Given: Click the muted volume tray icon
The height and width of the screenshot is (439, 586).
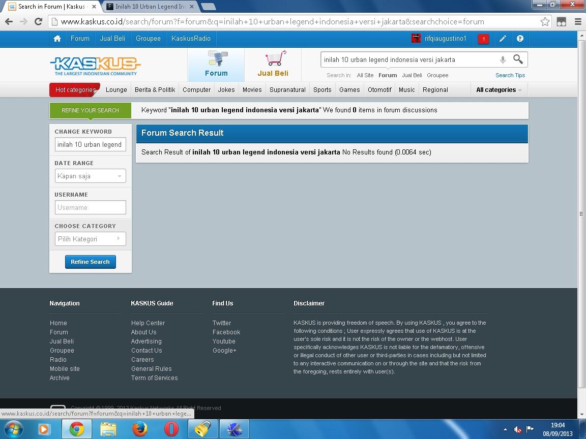Looking at the screenshot, I should (518, 429).
